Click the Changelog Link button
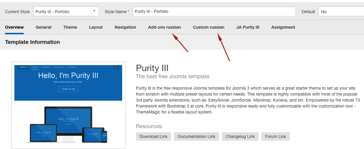The height and width of the screenshot is (149, 364). 240,136
